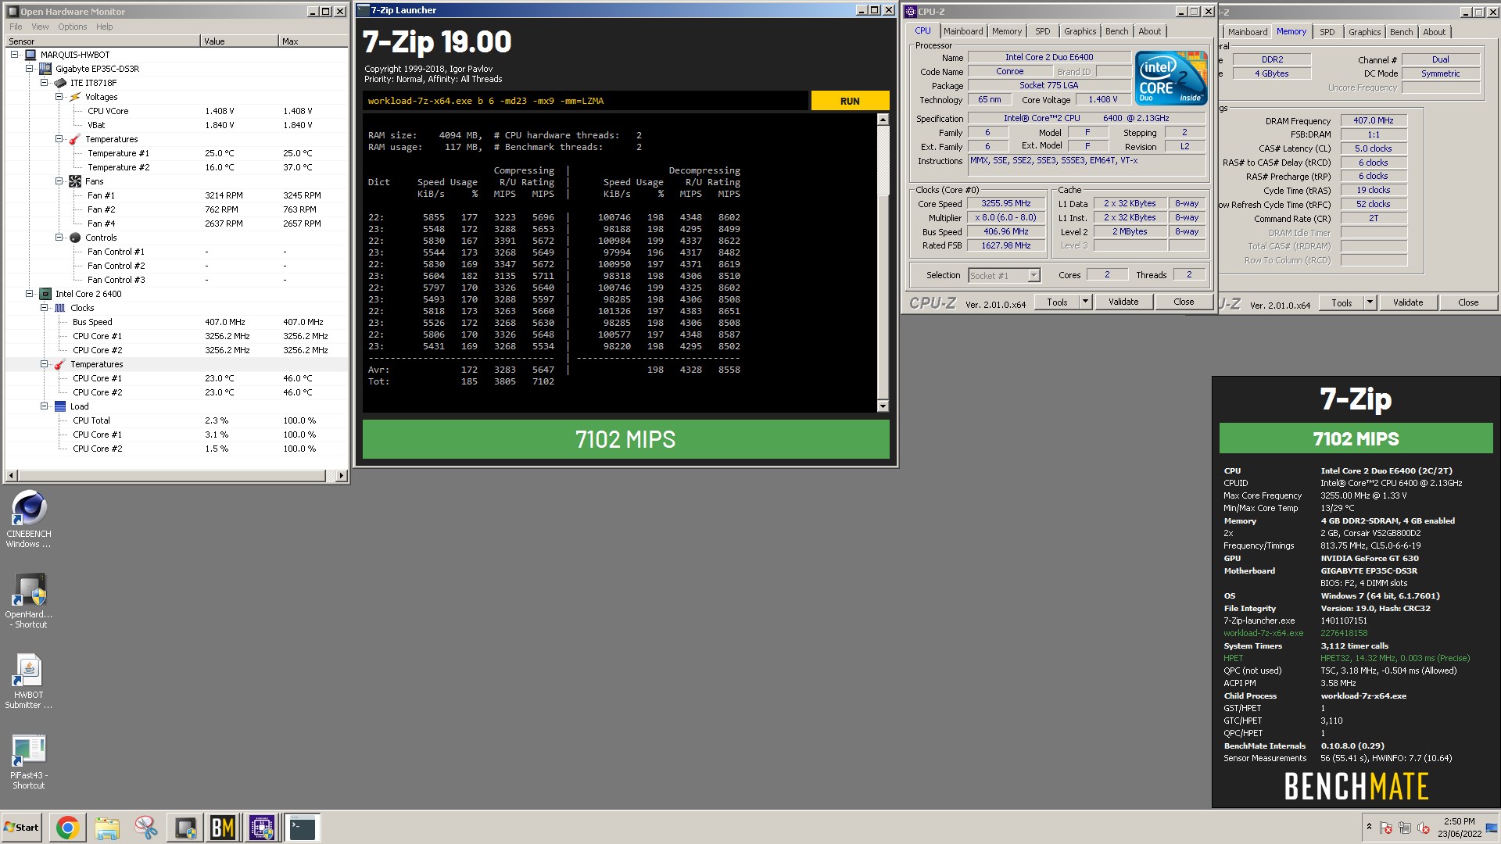
Task: Open File Explorer from taskbar
Action: coord(107,828)
